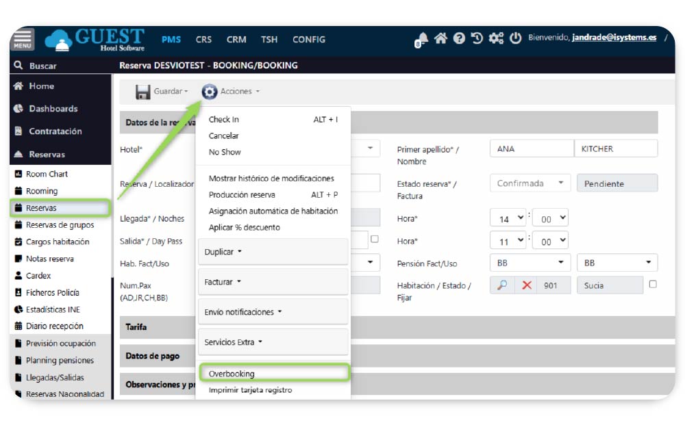Open the Estado reserva Confirmada dropdown
Image resolution: width=685 pixels, height=427 pixels.
click(530, 183)
